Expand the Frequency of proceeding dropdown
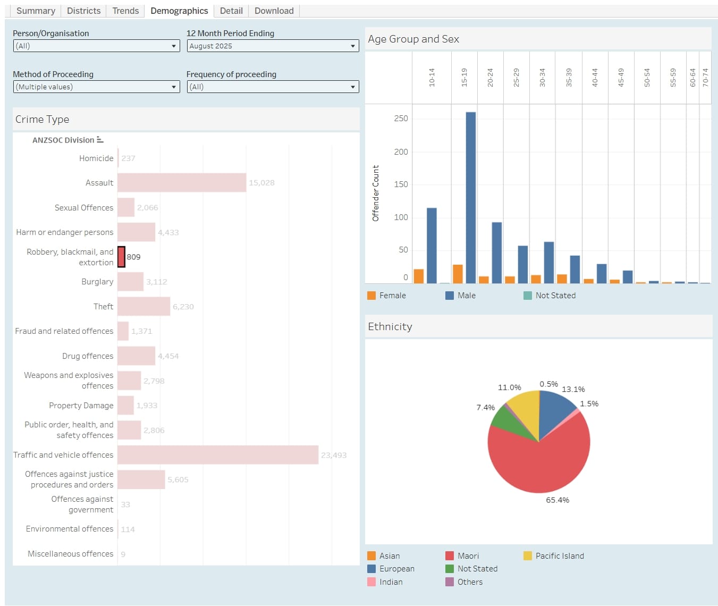This screenshot has width=718, height=606. coord(273,87)
